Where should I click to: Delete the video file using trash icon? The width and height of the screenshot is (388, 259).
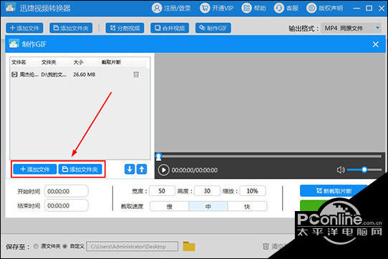pos(136,74)
